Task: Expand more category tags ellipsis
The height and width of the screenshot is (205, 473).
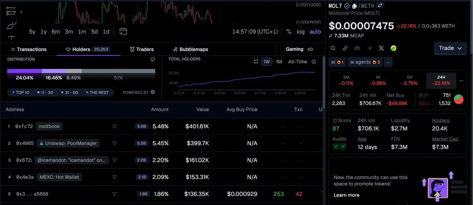Action: [x=389, y=62]
